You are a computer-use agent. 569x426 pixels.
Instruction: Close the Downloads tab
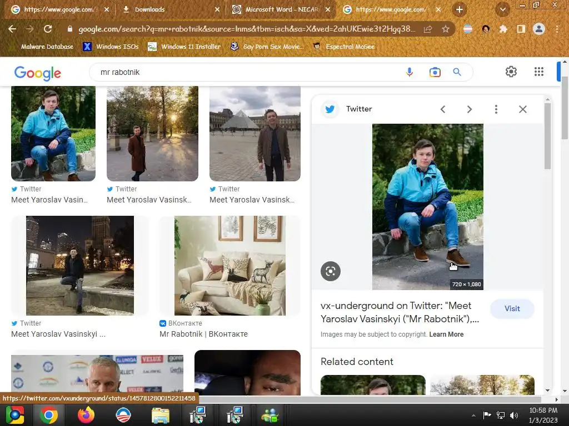pyautogui.click(x=217, y=9)
